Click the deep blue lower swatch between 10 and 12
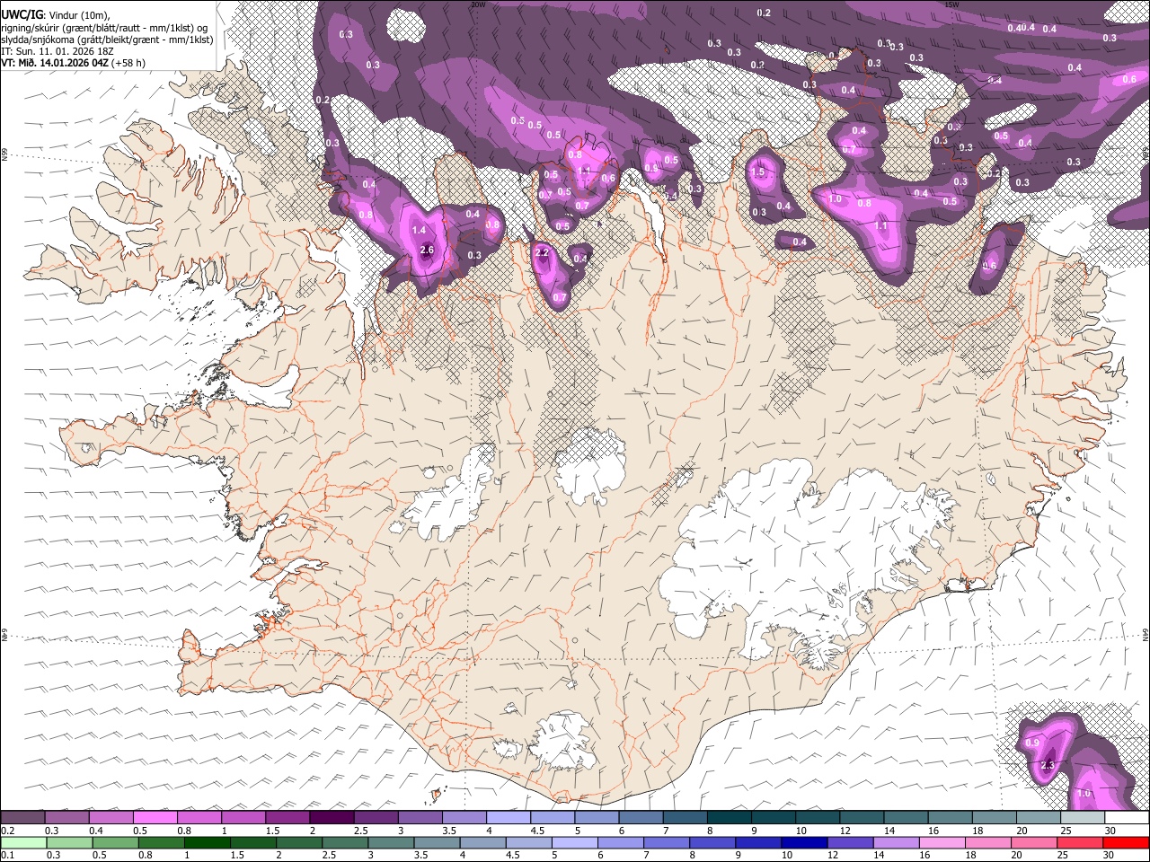The image size is (1150, 862). 805,843
